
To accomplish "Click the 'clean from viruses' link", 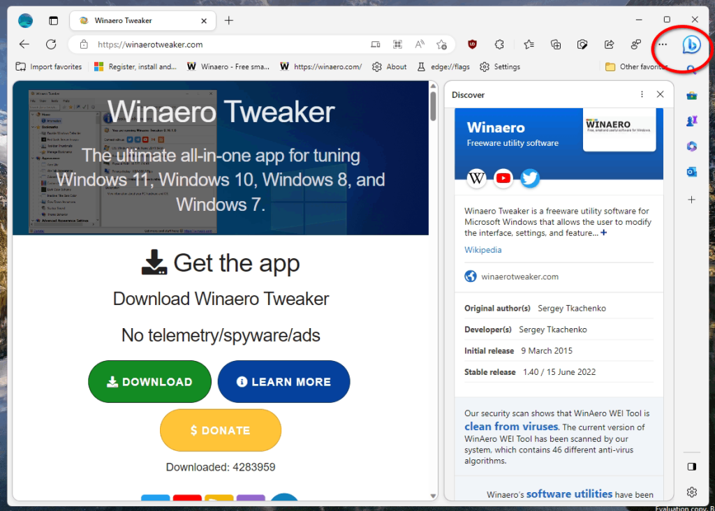I will (511, 427).
